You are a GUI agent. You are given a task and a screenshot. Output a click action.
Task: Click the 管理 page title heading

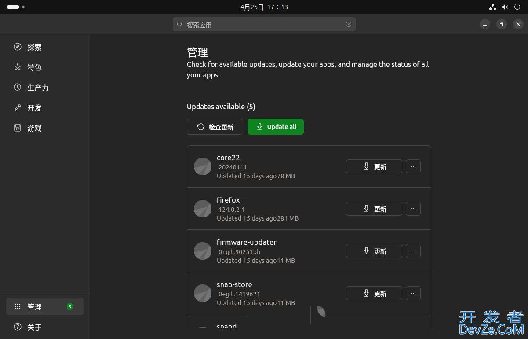click(x=197, y=52)
